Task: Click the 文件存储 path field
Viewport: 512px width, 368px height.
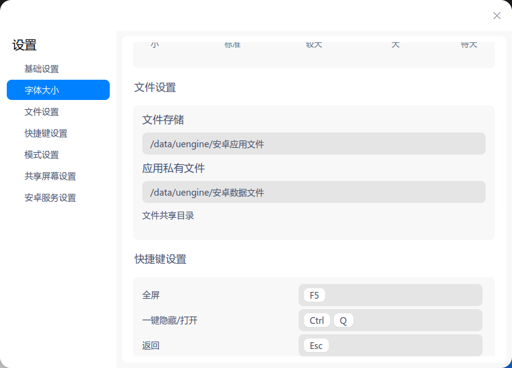Action: click(314, 144)
